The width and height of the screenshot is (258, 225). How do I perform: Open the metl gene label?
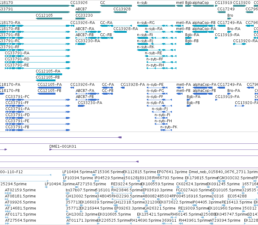click(180, 3)
